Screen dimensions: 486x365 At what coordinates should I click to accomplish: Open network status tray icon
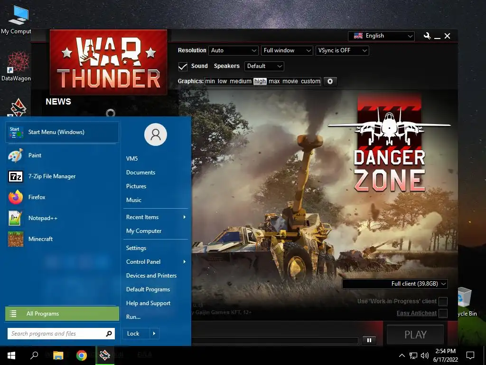[413, 355]
